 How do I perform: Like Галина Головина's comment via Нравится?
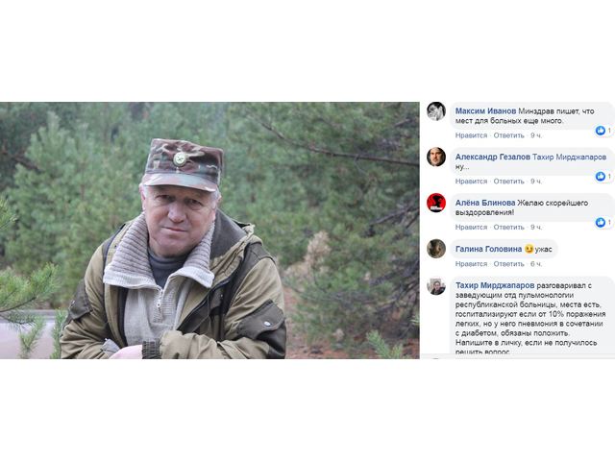[471, 264]
